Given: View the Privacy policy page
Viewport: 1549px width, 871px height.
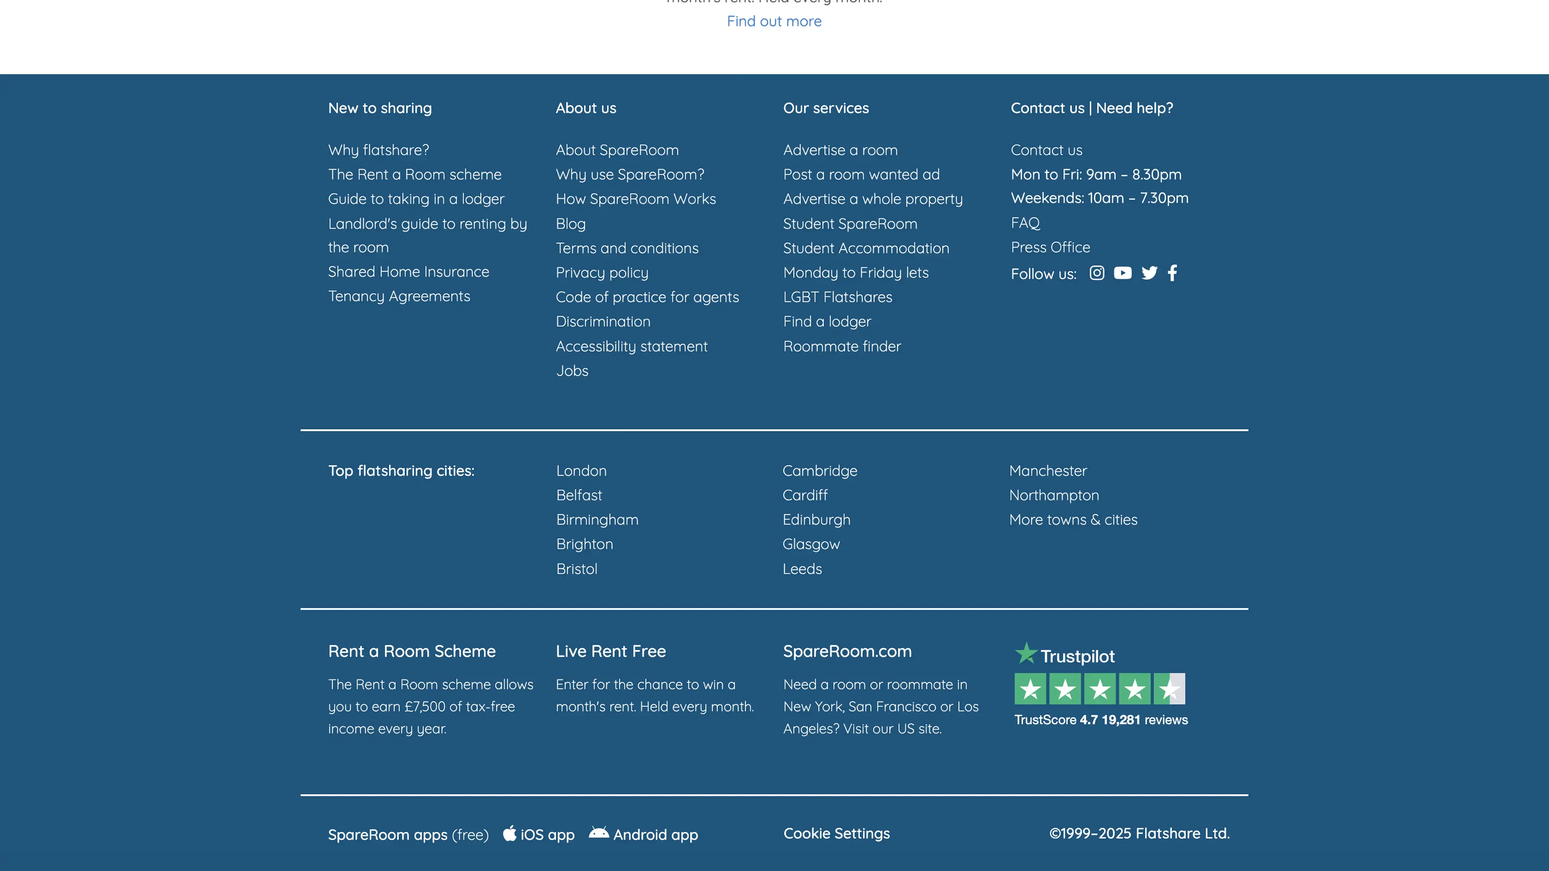Looking at the screenshot, I should pos(601,272).
